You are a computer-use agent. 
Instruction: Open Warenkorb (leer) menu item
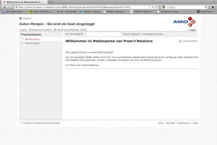pyautogui.click(x=42, y=30)
